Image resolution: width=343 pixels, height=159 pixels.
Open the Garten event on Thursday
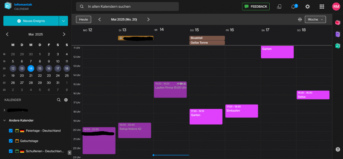(x=206, y=117)
